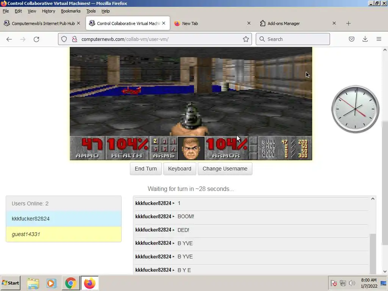Click the network tray icon
388x291 pixels.
click(x=343, y=283)
